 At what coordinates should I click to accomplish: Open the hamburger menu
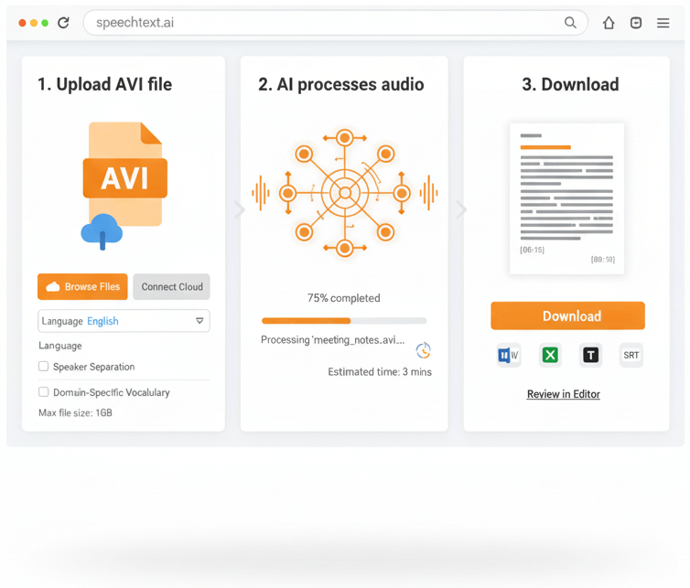click(663, 23)
